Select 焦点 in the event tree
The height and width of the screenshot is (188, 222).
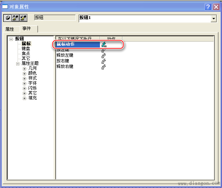[x=26, y=54]
